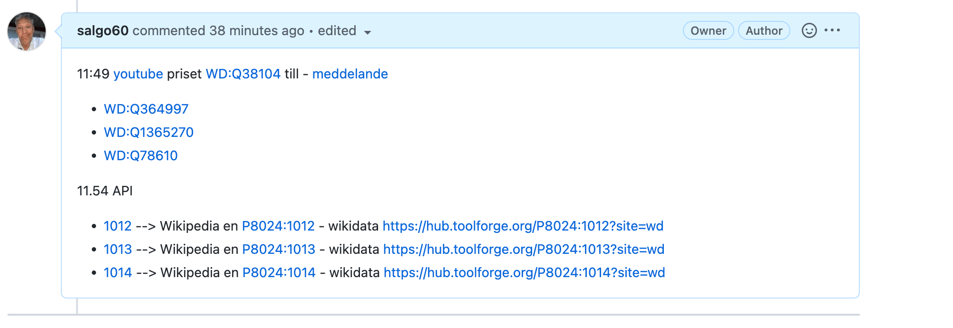The image size is (953, 328).
Task: Visit the hub.toolforge.org P8024:1014 wikidata URL
Action: coord(524,273)
